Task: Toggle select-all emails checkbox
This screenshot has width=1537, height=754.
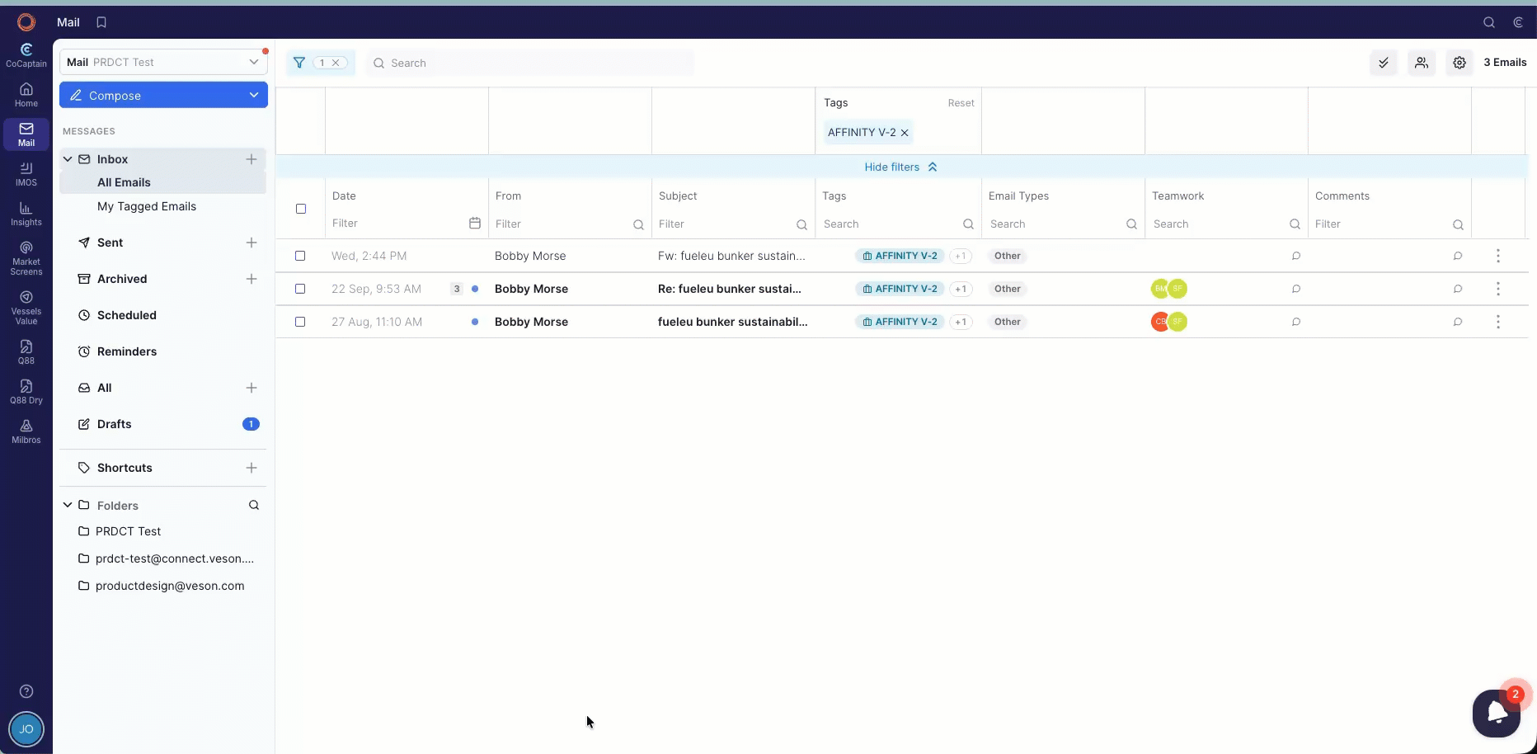Action: pyautogui.click(x=301, y=209)
